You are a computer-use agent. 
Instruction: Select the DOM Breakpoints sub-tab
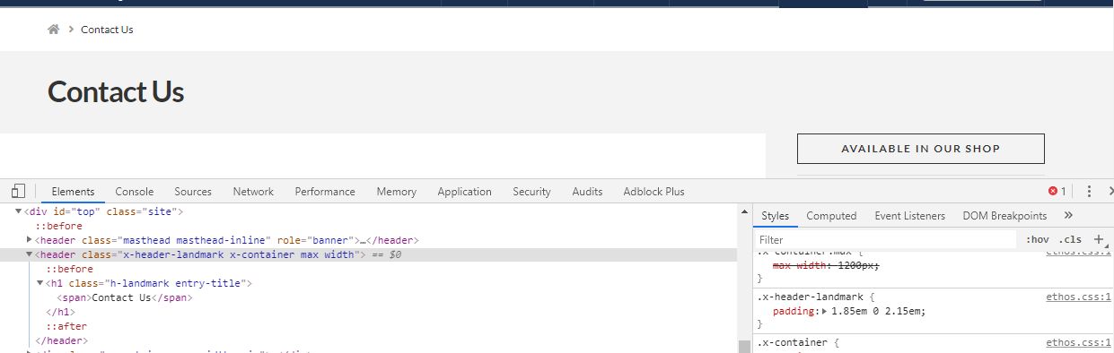click(x=1004, y=216)
